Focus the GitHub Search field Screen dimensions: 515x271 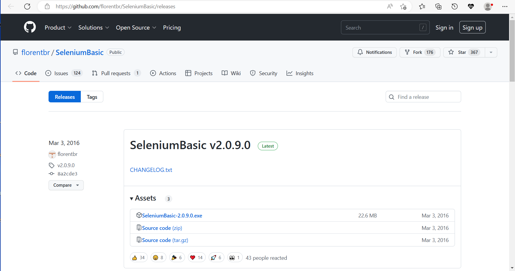(385, 28)
